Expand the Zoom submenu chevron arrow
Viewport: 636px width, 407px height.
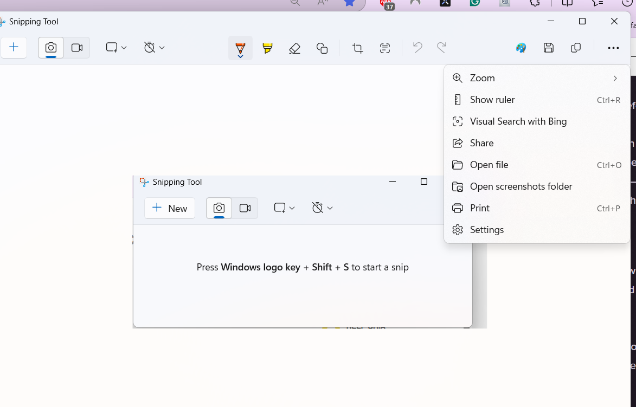615,78
